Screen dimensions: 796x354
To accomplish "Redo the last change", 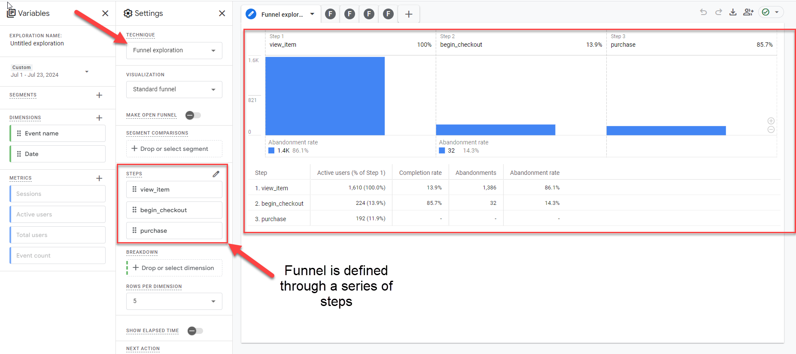I will pyautogui.click(x=718, y=12).
